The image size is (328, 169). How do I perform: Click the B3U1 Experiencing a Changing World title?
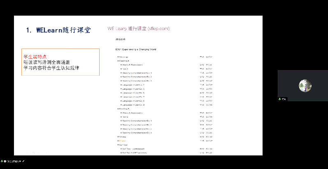(135, 49)
